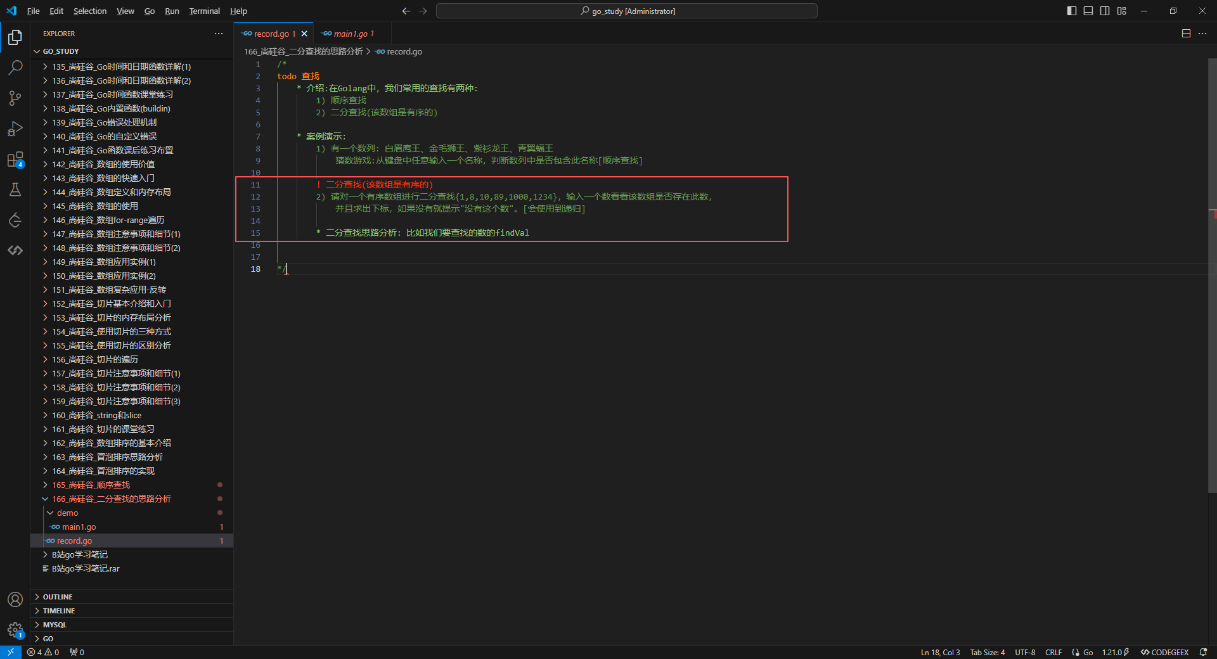Open the notifications bell in status bar
The width and height of the screenshot is (1217, 659).
pos(1203,652)
